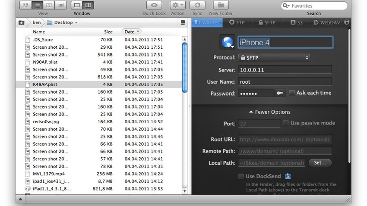367x206 pixels.
Task: Click the 04.04.2011 13:53 date cell
Action: pyautogui.click(x=143, y=189)
